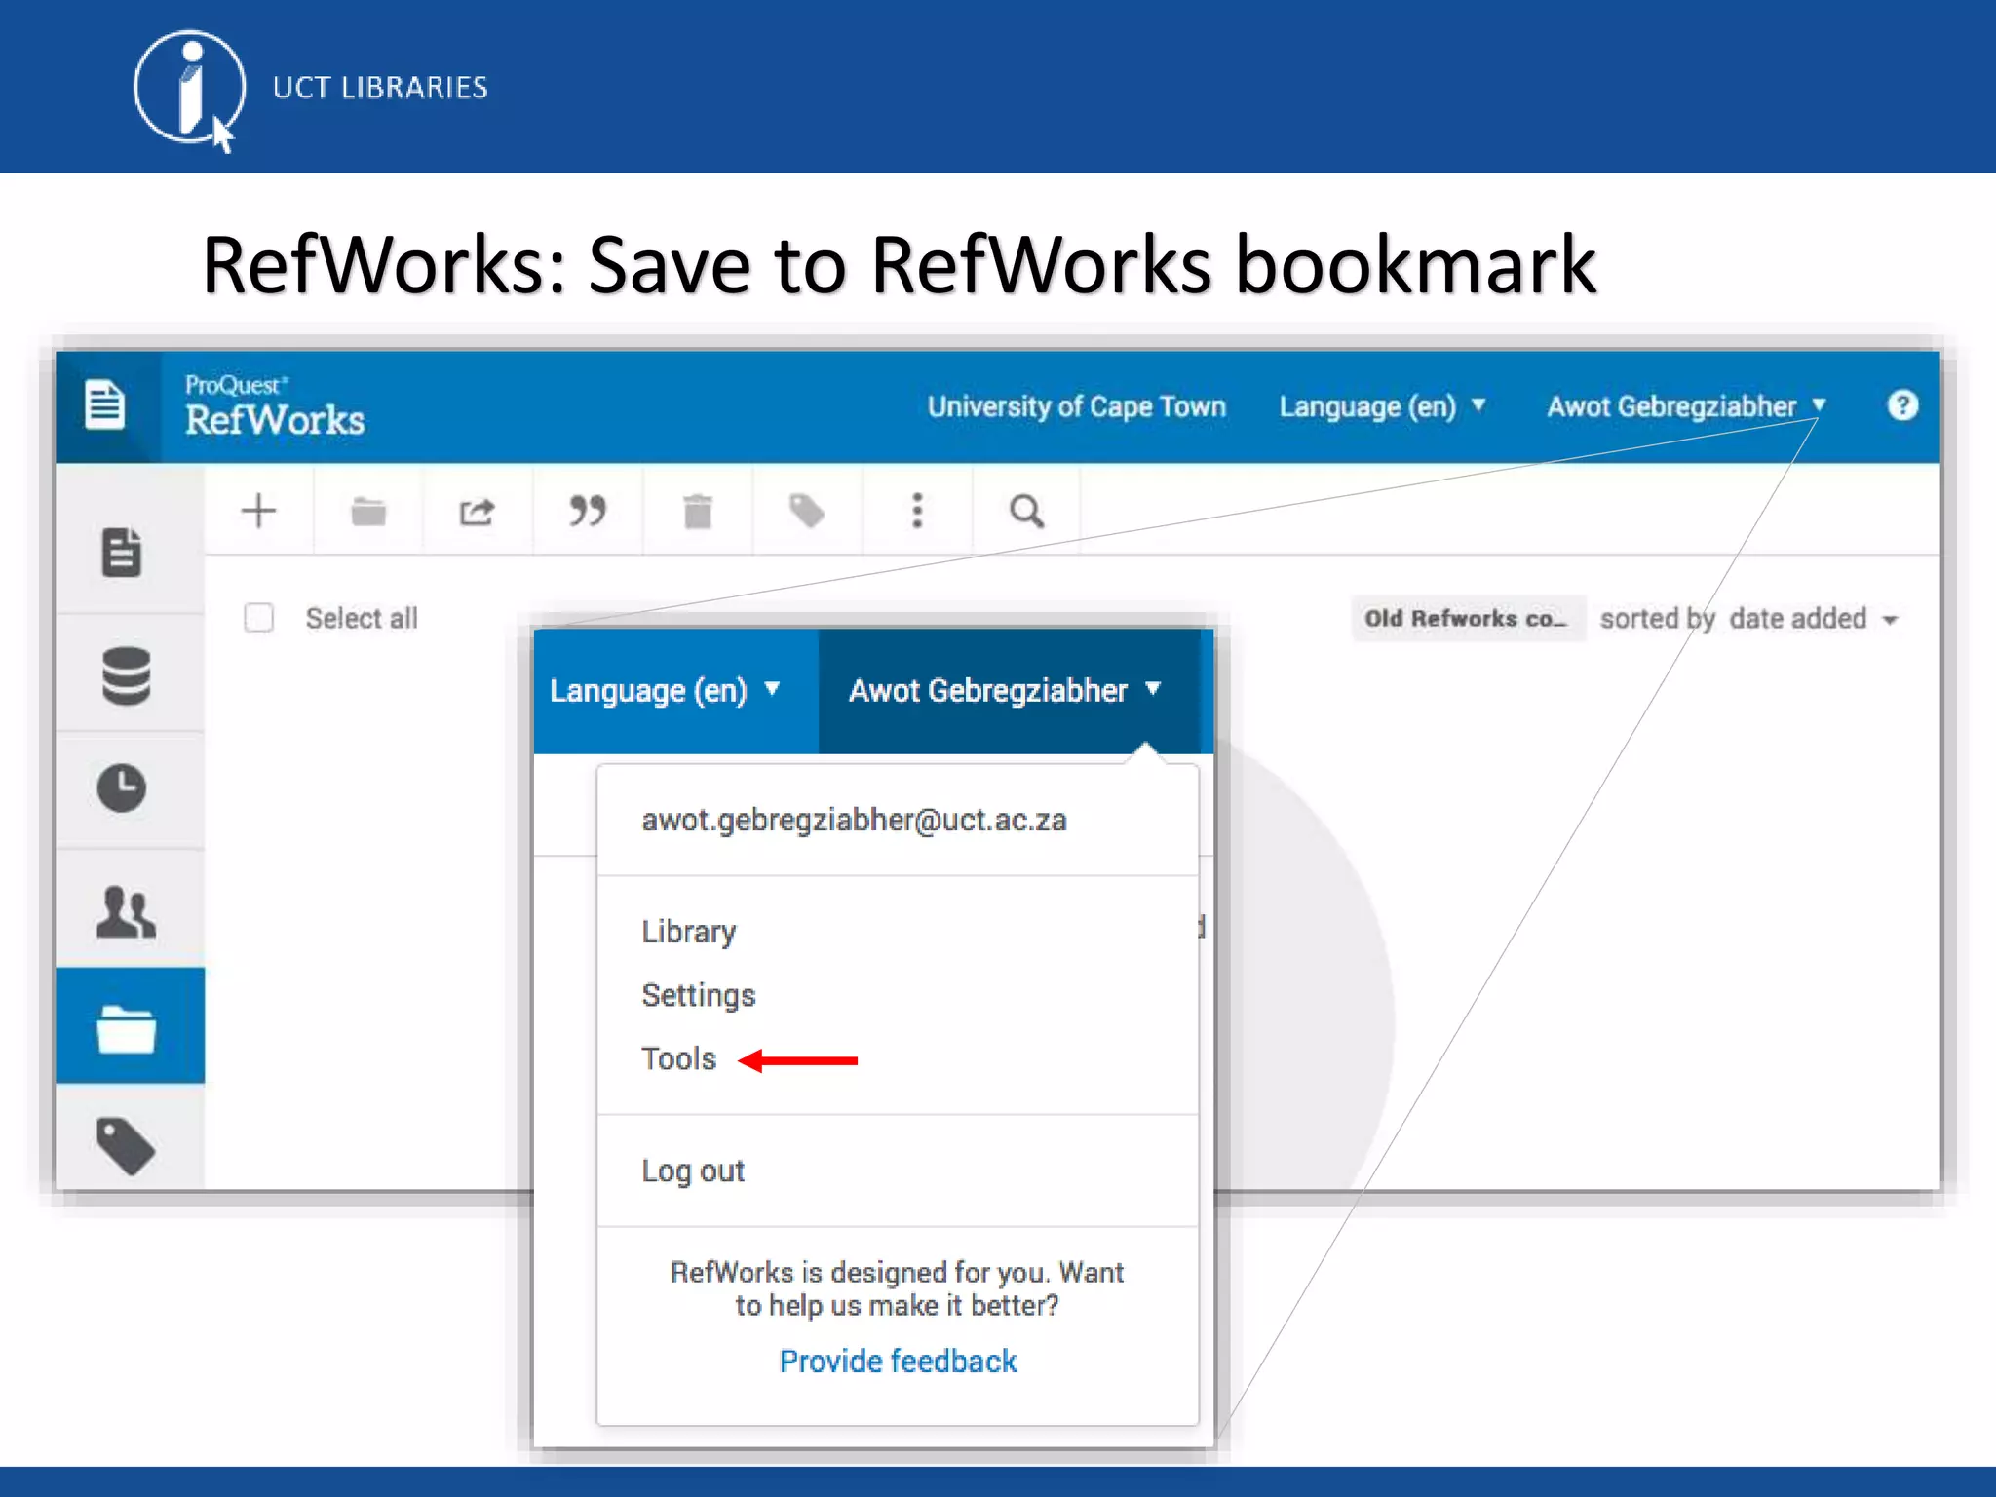Screen dimensions: 1996x1497
Task: Choose Tools in the account menu
Action: pyautogui.click(x=678, y=1058)
